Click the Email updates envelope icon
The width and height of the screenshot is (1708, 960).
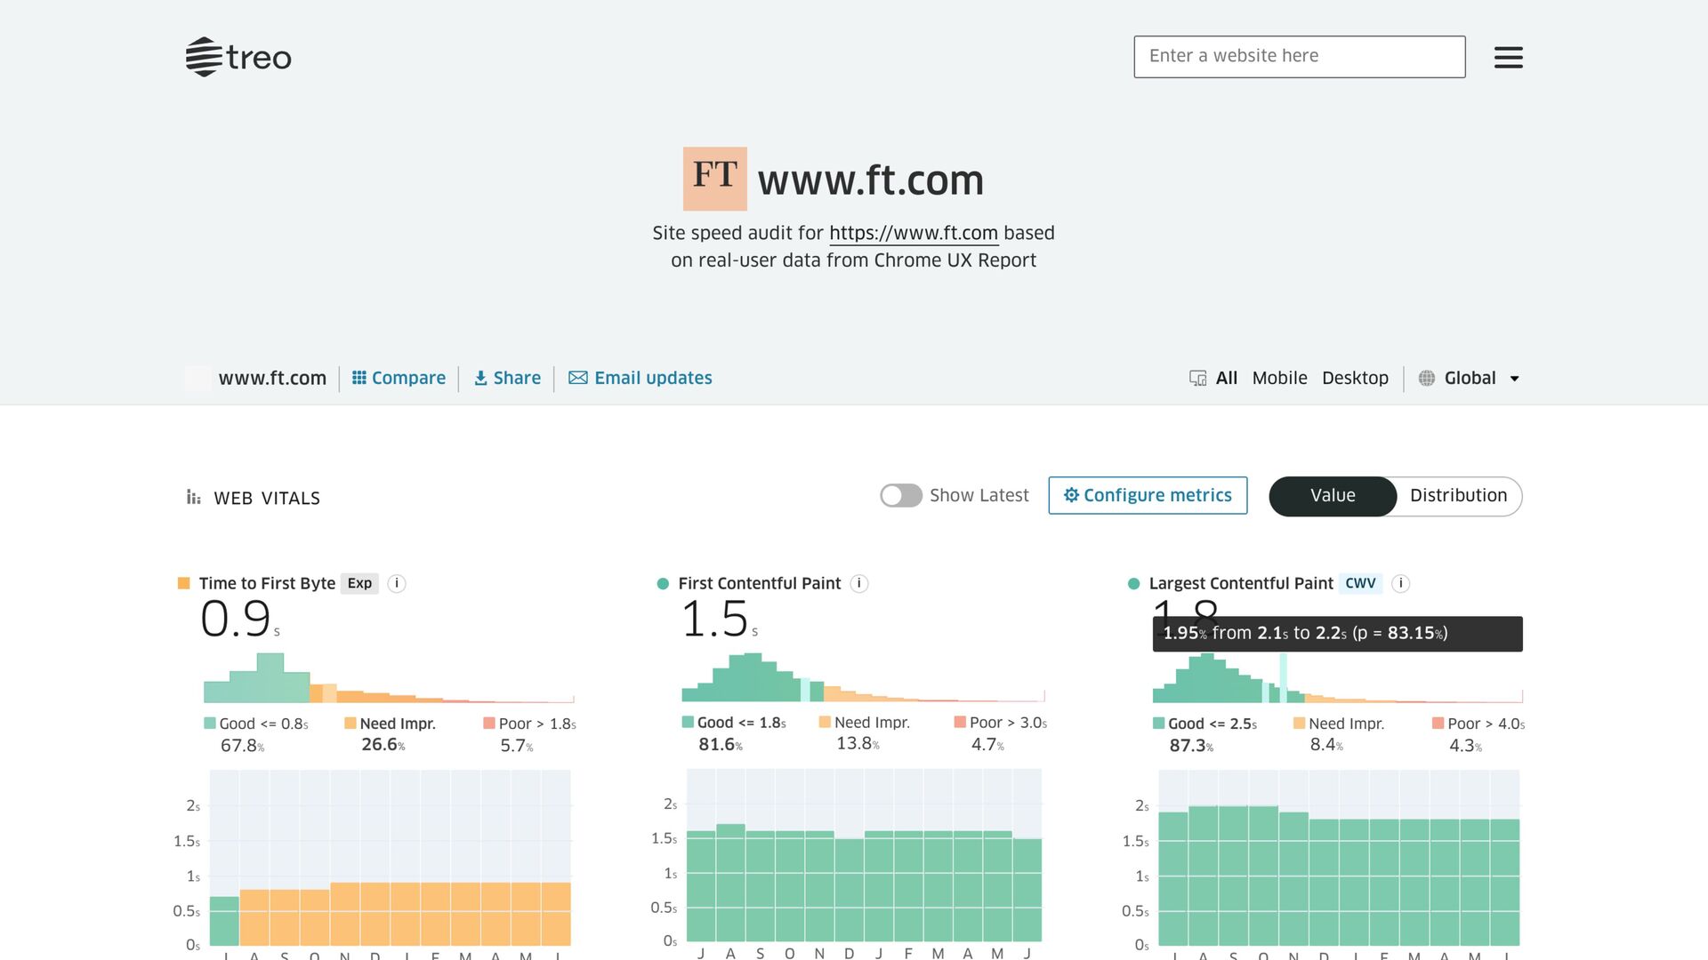[x=578, y=378]
